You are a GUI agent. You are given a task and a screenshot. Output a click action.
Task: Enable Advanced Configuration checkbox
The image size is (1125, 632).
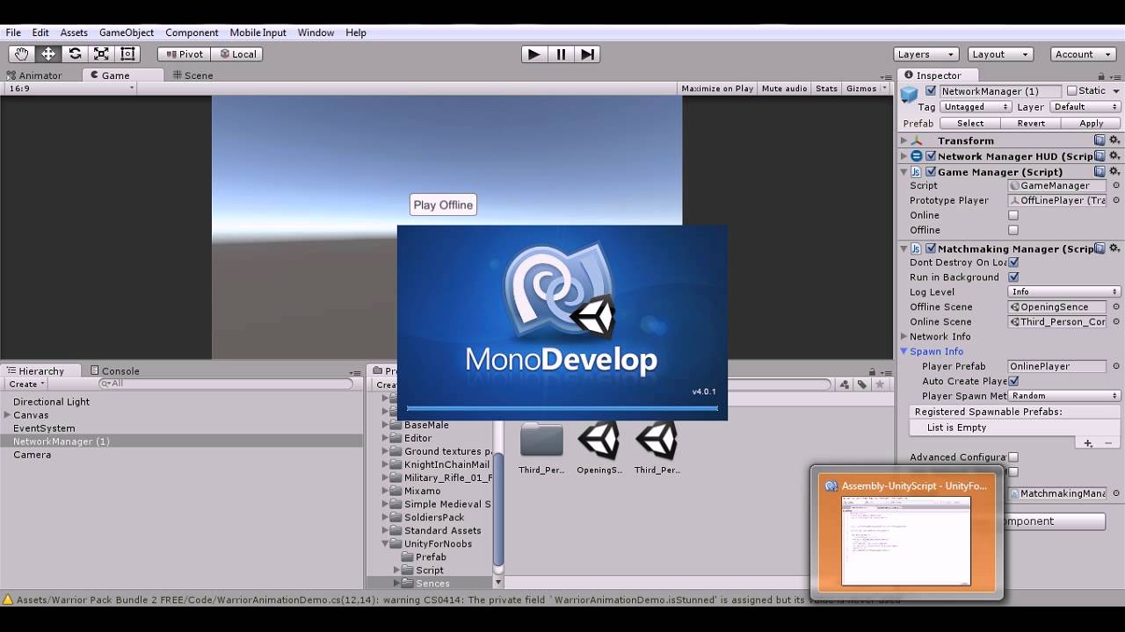[1013, 457]
